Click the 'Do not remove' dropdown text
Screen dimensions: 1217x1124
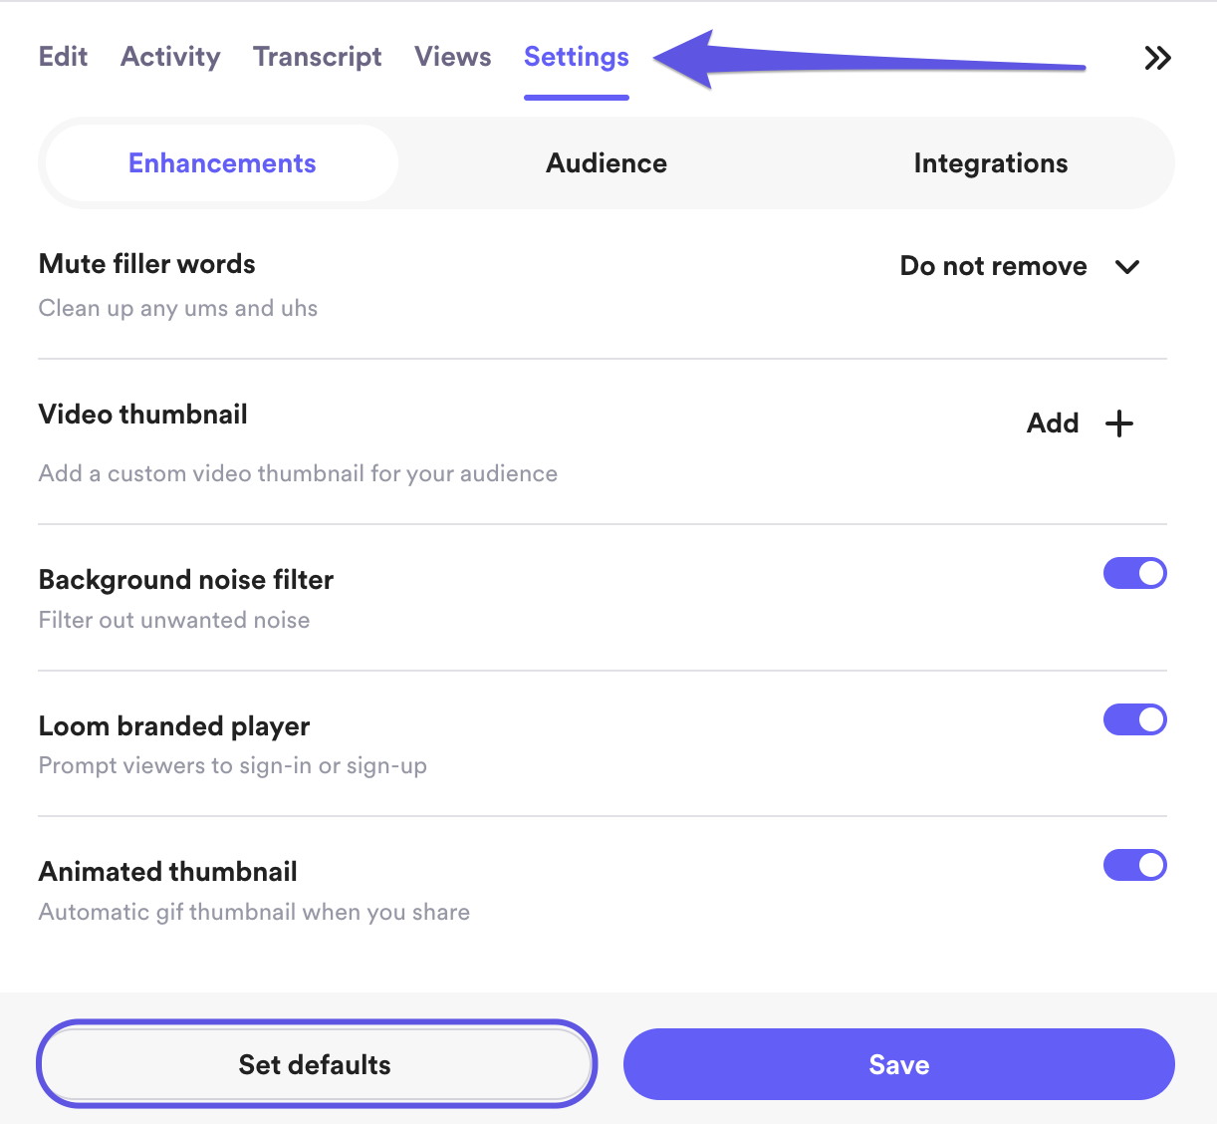993,266
